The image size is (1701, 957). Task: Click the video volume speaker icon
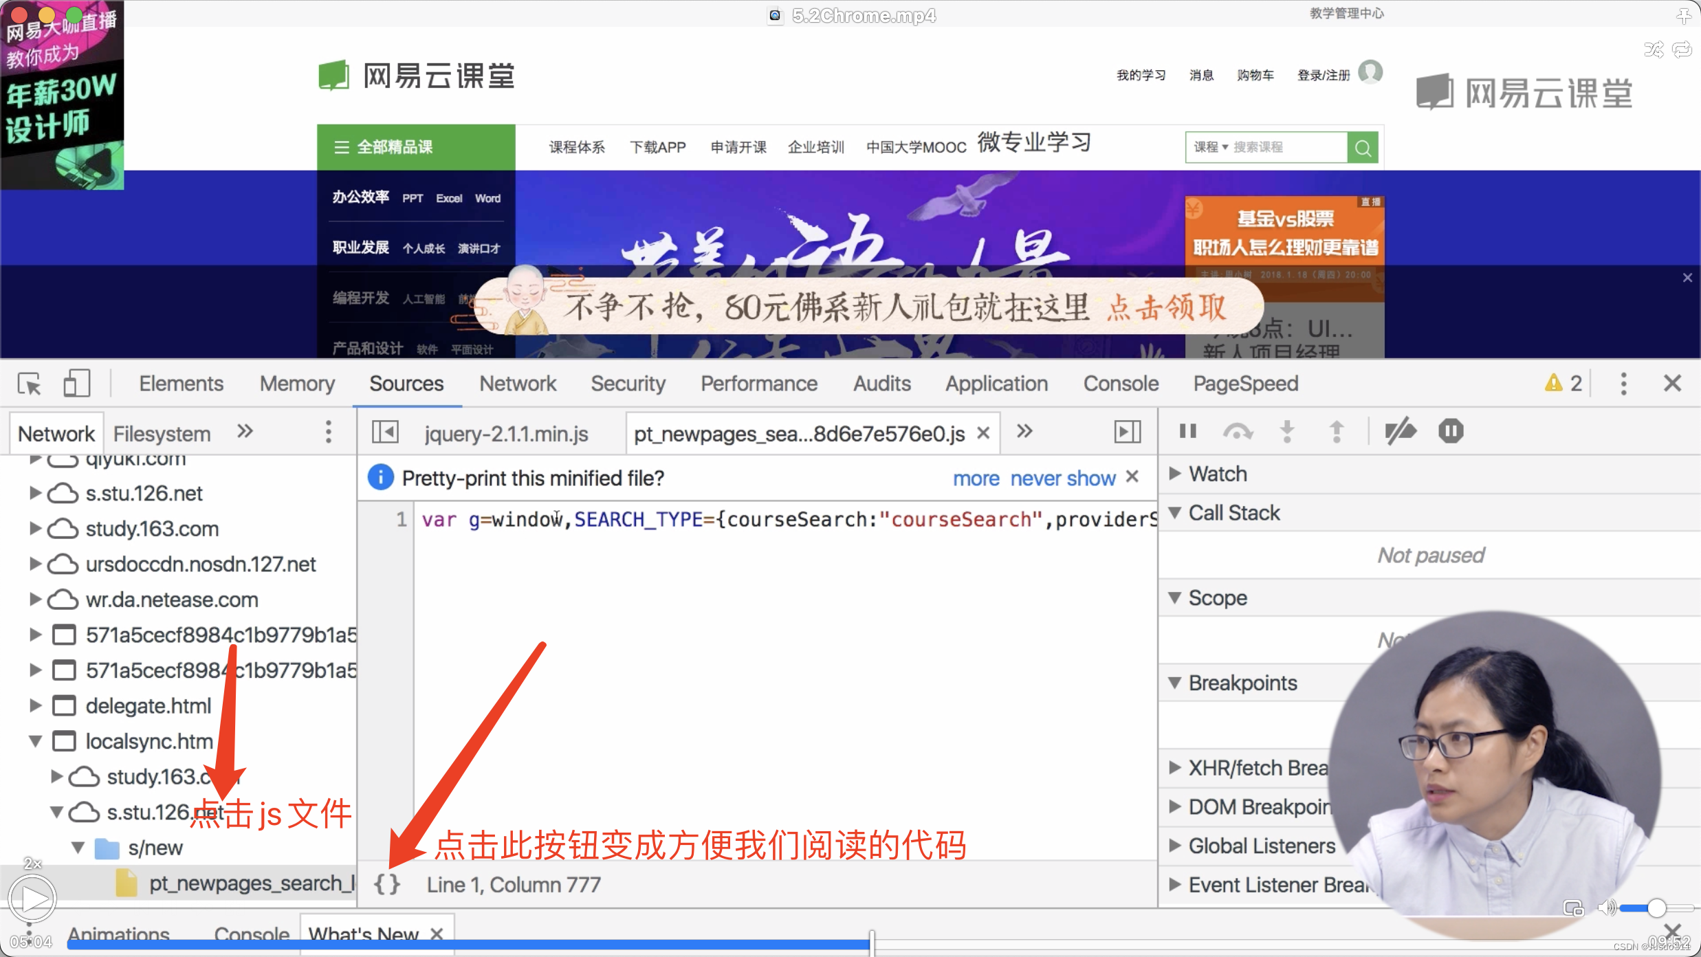coord(1606,908)
